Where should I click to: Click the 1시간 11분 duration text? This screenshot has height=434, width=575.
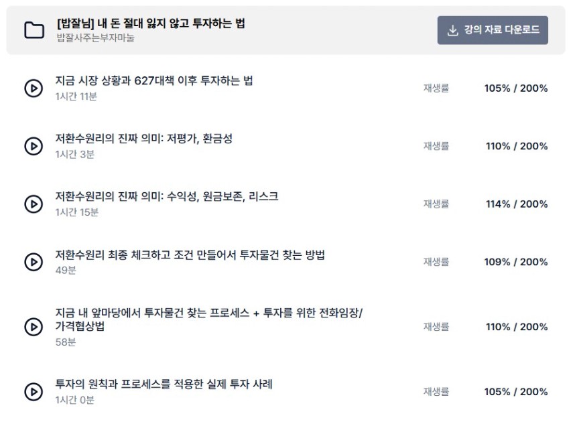pyautogui.click(x=76, y=96)
